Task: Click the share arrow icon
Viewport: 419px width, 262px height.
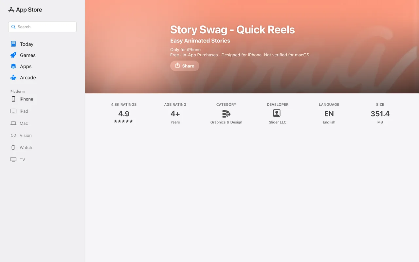Action: click(177, 65)
